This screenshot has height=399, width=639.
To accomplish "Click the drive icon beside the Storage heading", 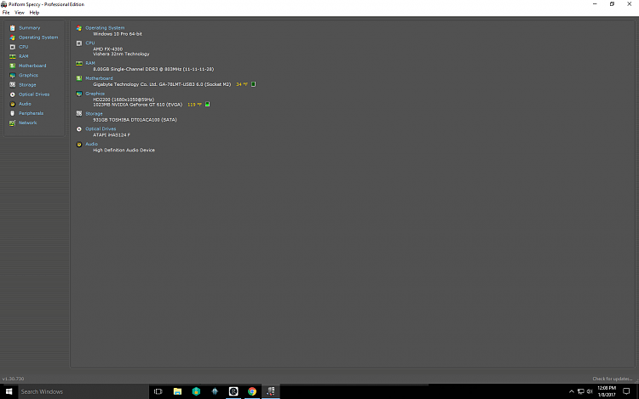I will (x=79, y=114).
